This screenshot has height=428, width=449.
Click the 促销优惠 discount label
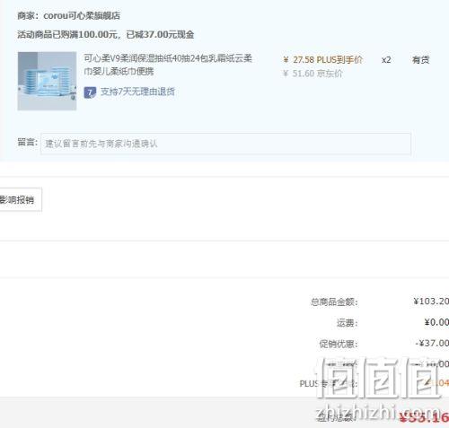pyautogui.click(x=339, y=344)
